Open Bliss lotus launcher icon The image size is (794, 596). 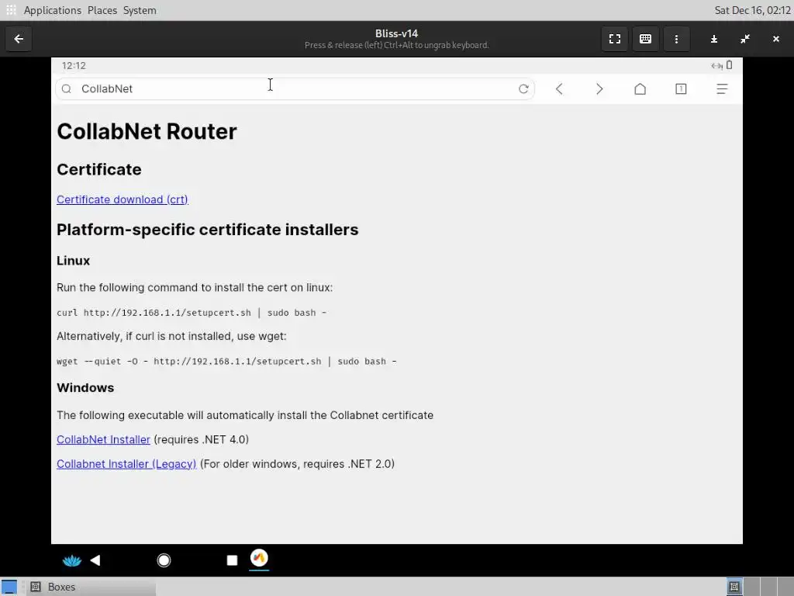pyautogui.click(x=72, y=560)
